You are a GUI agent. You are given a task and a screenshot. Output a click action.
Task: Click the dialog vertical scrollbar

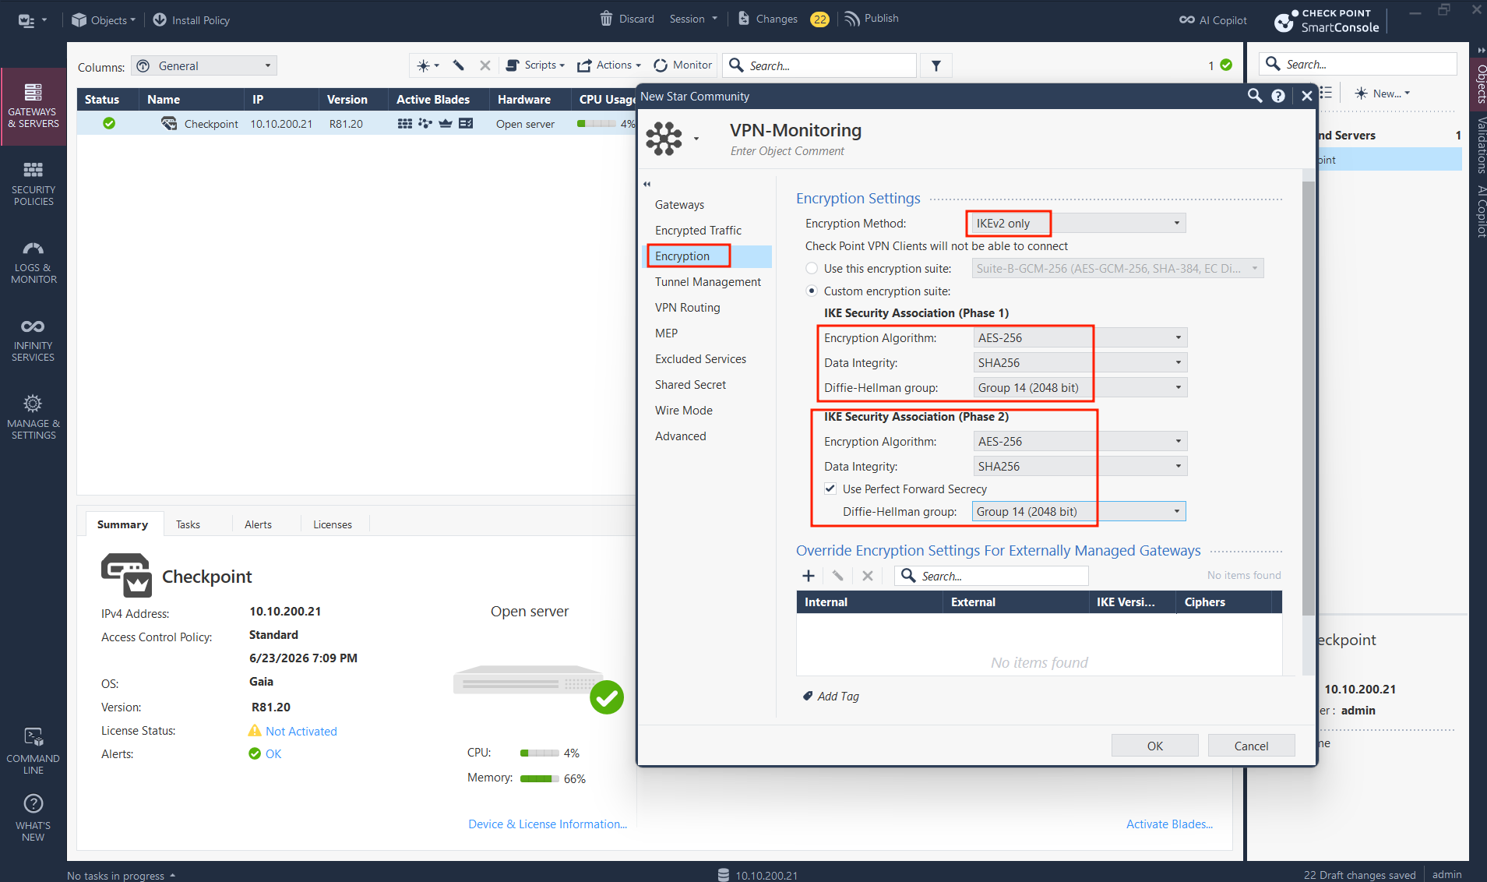click(1309, 397)
